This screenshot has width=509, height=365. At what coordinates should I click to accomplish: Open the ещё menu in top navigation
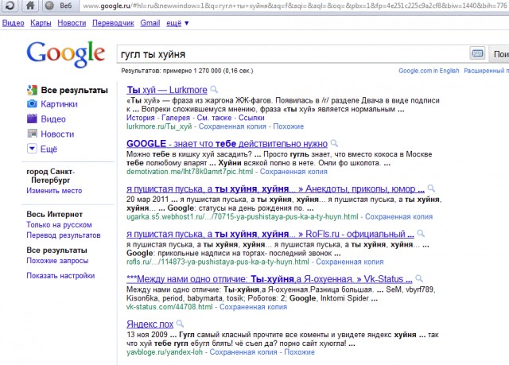point(177,23)
